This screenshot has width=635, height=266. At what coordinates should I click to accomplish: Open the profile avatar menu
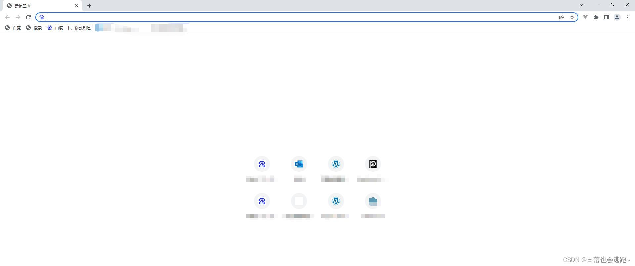click(617, 17)
